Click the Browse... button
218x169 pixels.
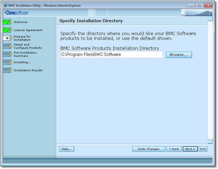179,55
